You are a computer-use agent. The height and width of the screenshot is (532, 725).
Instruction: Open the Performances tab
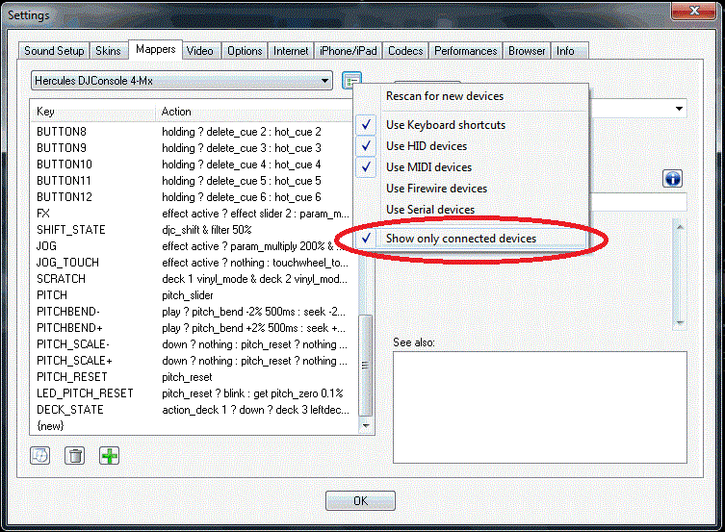[x=466, y=51]
